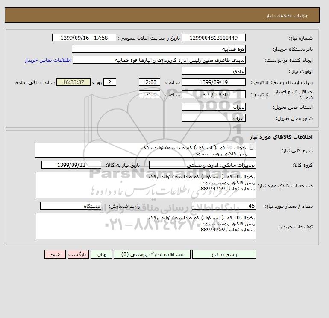Click the unit field 'دستگاه'
Image resolution: width=329 pixels, height=318 pixels.
point(70,206)
